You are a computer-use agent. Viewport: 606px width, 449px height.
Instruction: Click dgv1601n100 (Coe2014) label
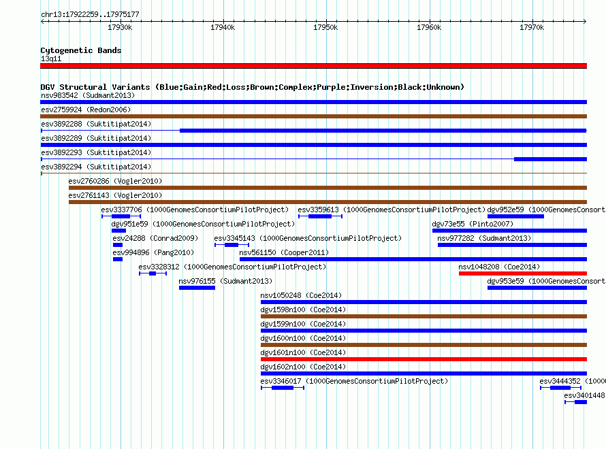(x=302, y=352)
